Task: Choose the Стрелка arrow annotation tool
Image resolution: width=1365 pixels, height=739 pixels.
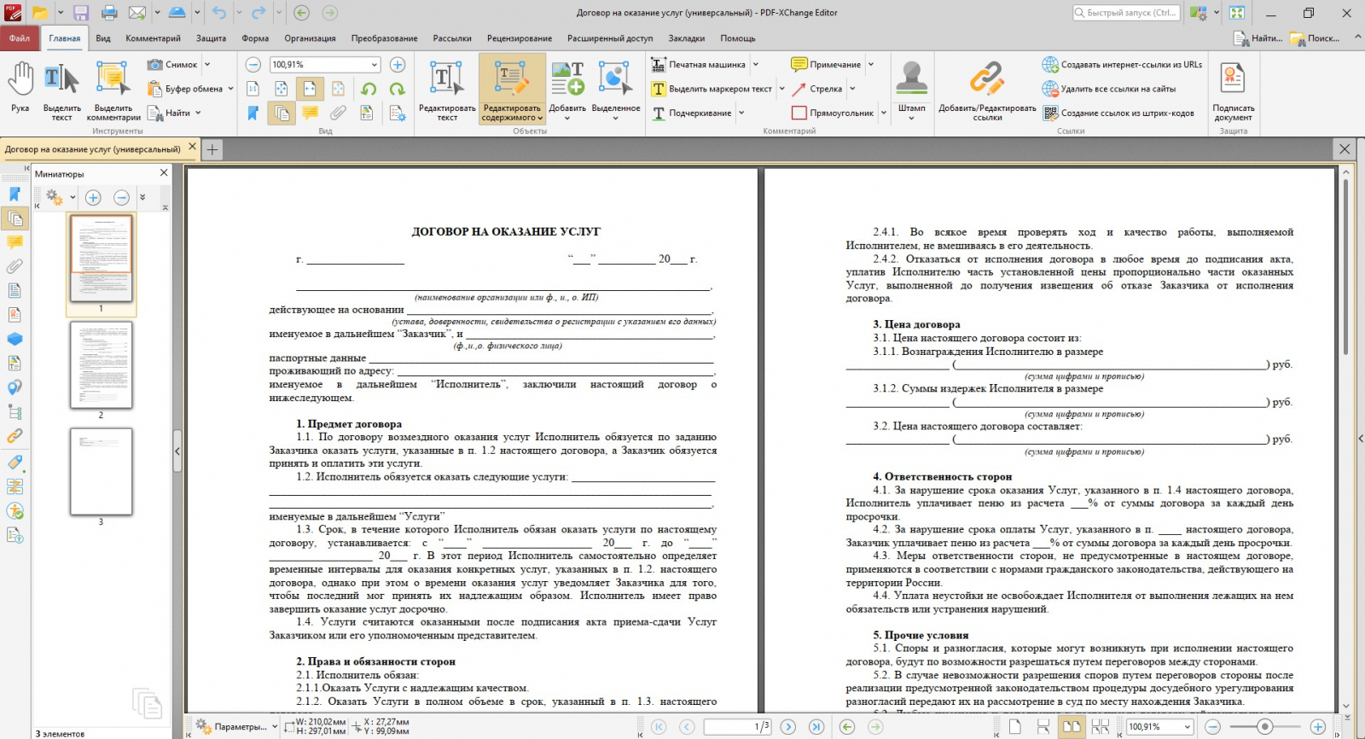Action: [x=817, y=89]
